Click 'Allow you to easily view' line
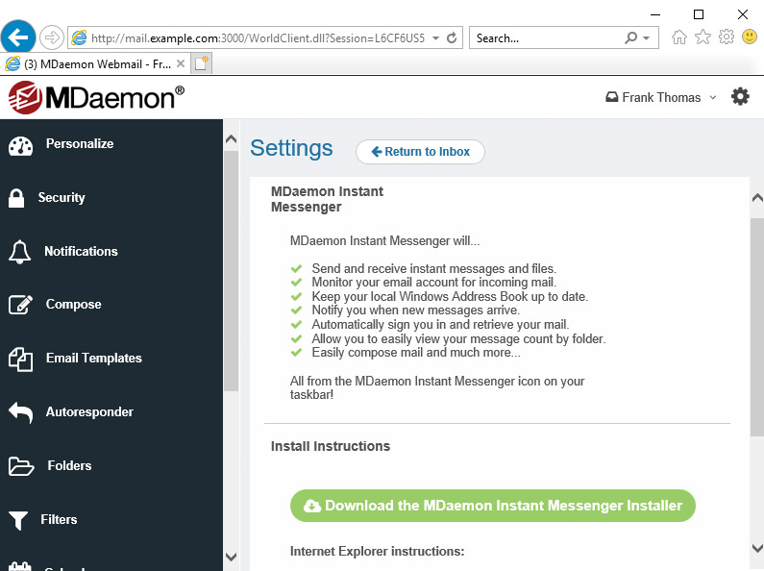 point(458,338)
